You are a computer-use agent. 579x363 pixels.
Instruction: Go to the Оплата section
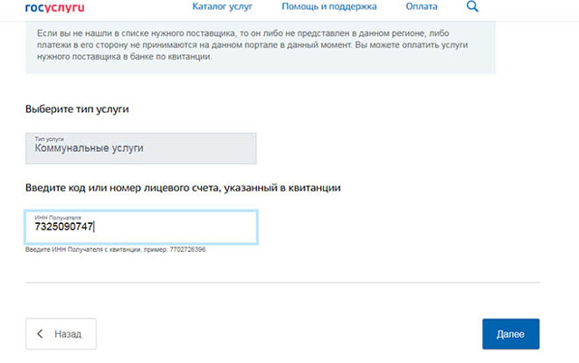click(422, 7)
